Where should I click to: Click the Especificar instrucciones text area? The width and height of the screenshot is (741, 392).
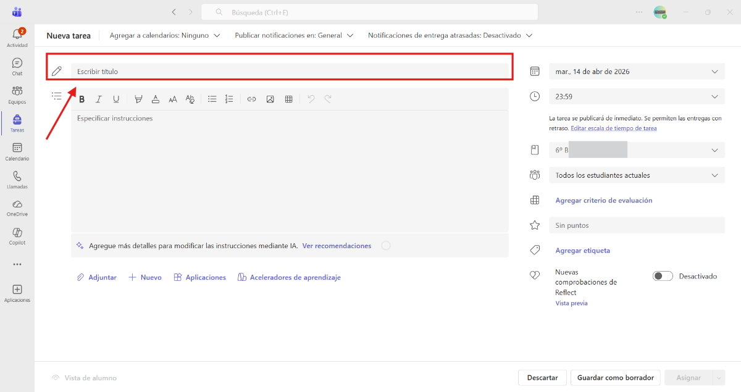290,171
